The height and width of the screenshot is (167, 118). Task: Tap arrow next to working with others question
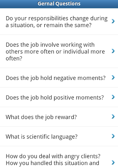pyautogui.click(x=113, y=51)
